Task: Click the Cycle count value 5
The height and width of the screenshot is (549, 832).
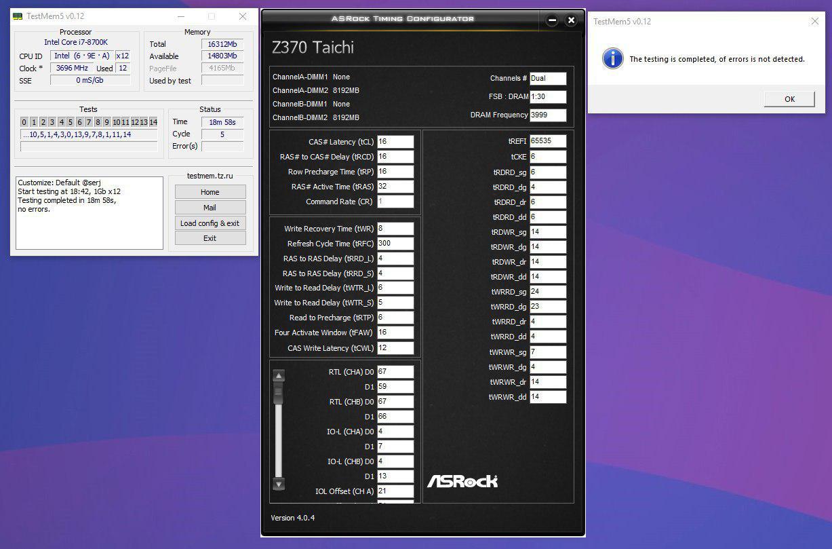Action: 222,134
